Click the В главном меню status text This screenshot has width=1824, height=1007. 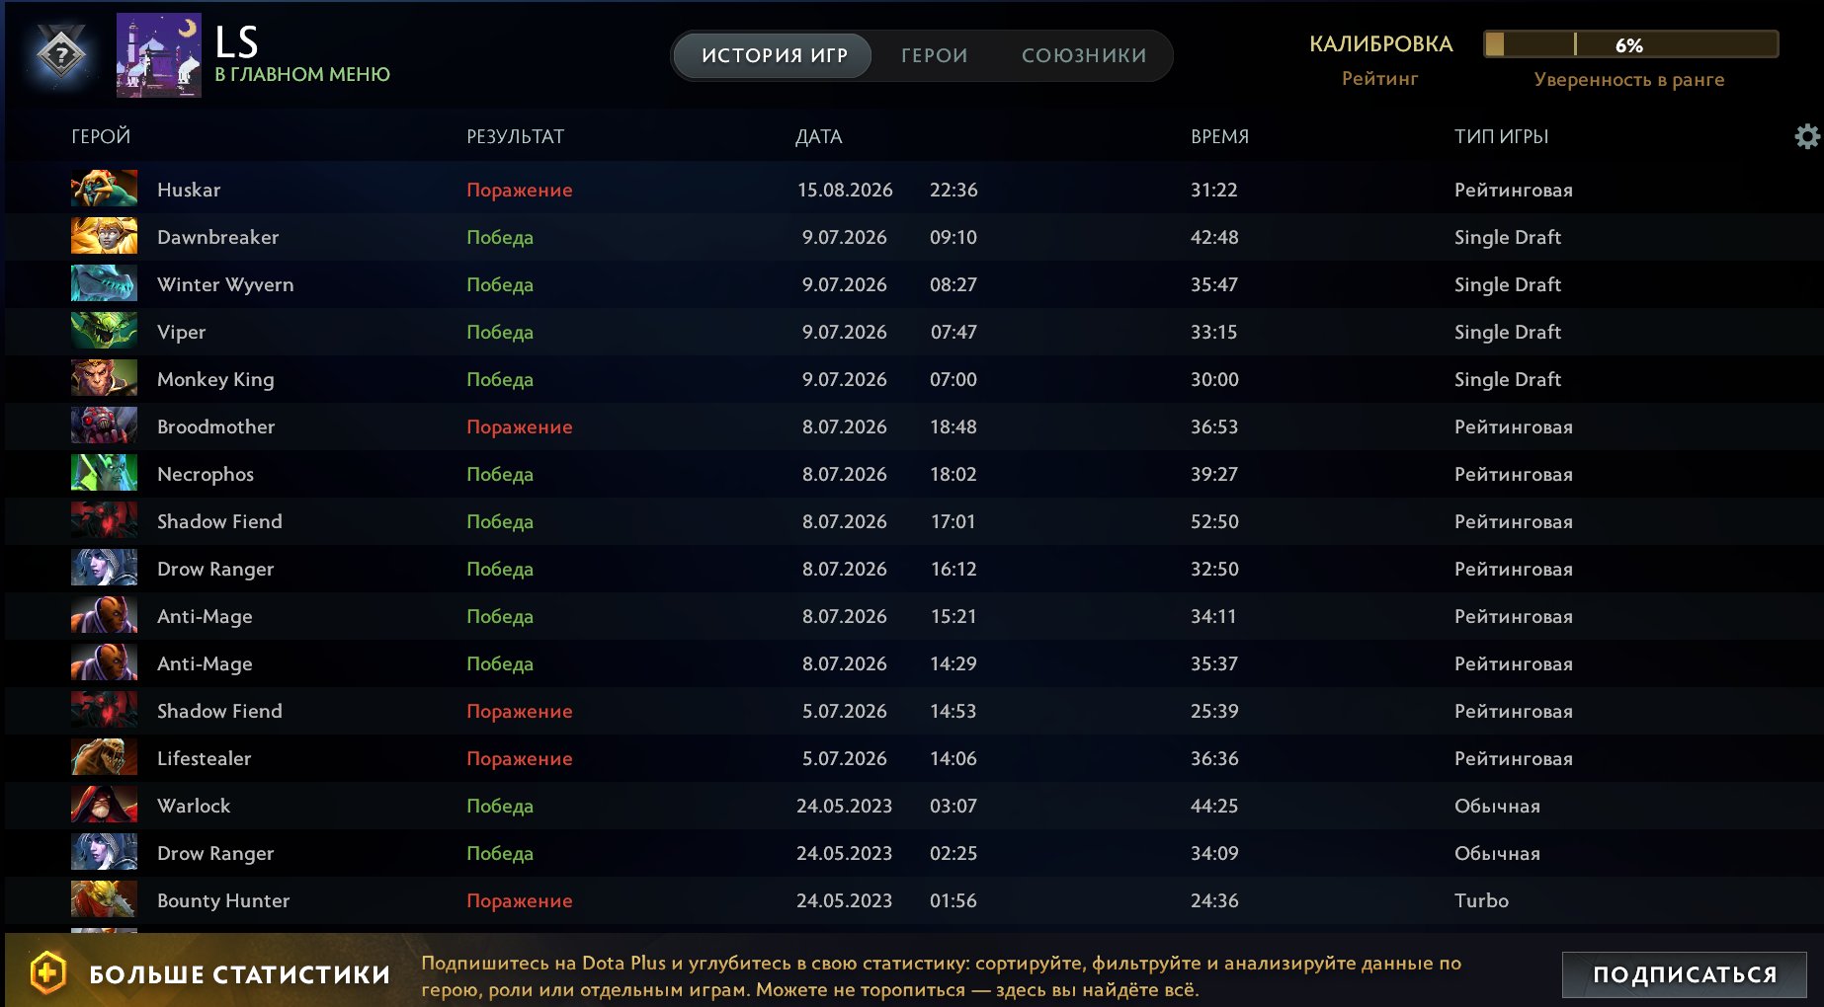coord(302,74)
